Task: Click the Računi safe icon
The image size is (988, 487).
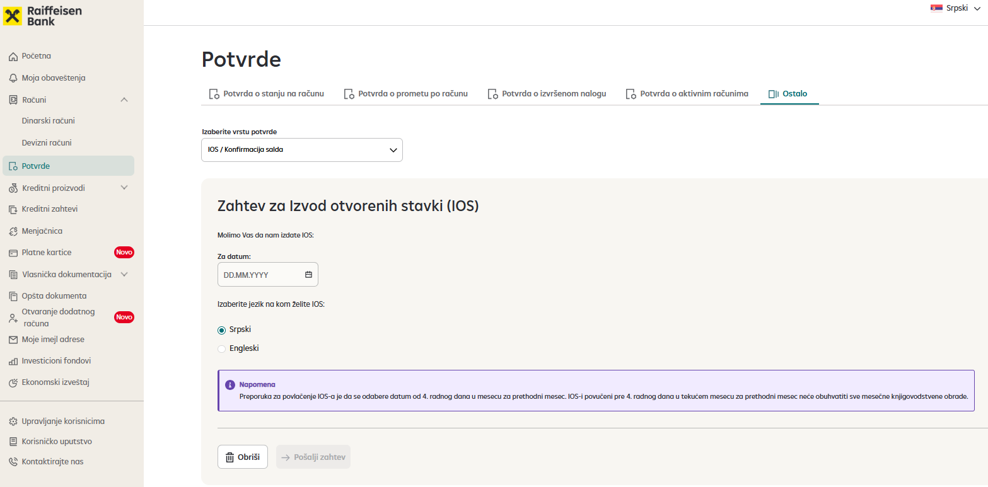Action: pos(13,100)
